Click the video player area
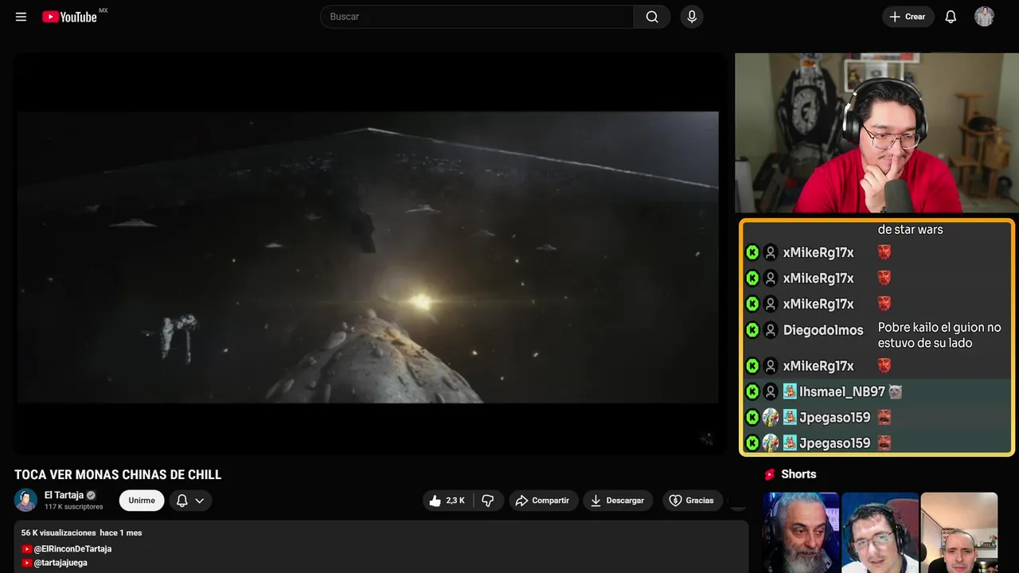This screenshot has height=573, width=1019. (x=369, y=255)
